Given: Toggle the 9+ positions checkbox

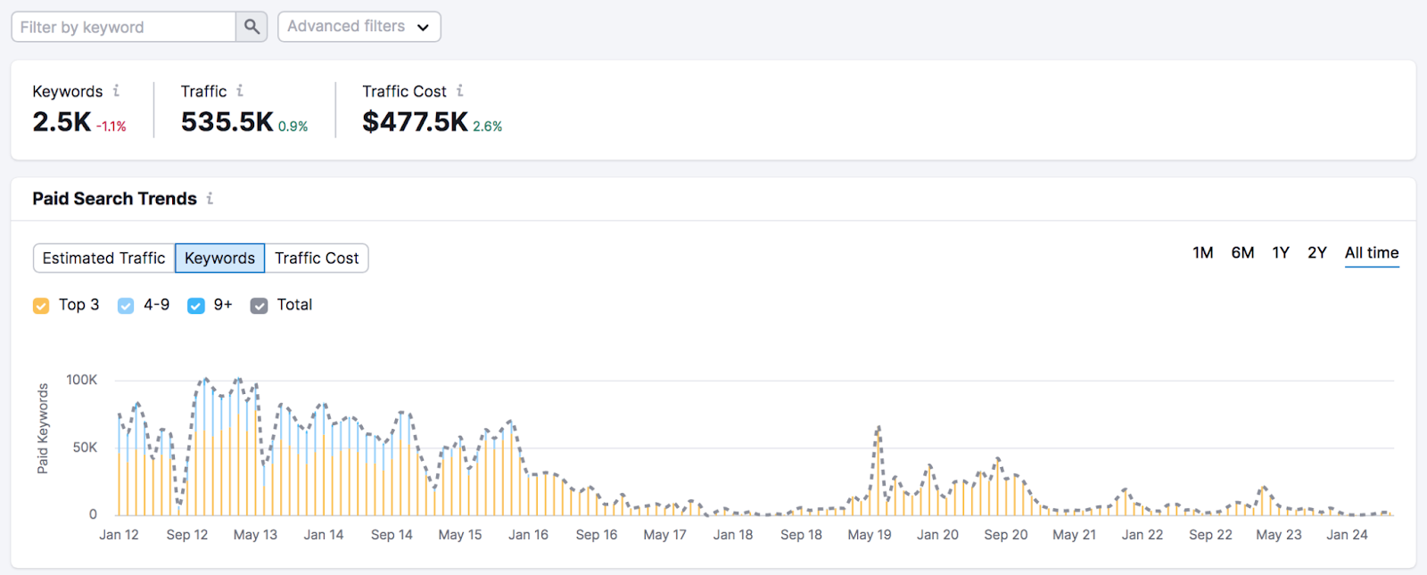Looking at the screenshot, I should click(x=195, y=305).
